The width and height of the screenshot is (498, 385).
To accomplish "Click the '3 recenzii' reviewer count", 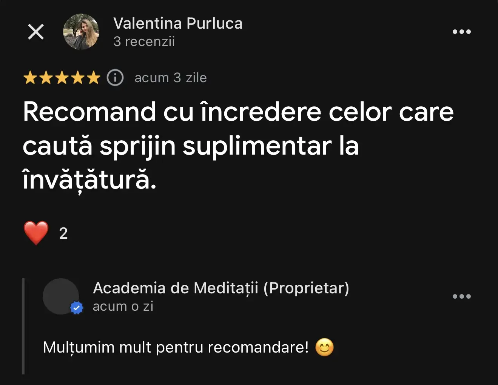I will point(144,41).
